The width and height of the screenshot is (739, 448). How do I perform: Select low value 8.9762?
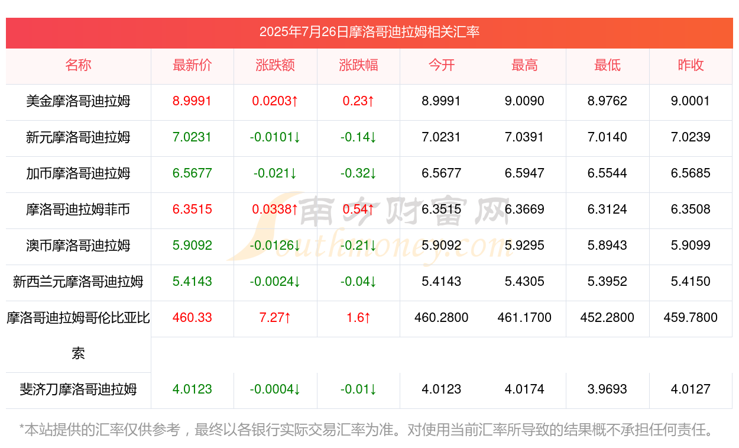click(607, 101)
